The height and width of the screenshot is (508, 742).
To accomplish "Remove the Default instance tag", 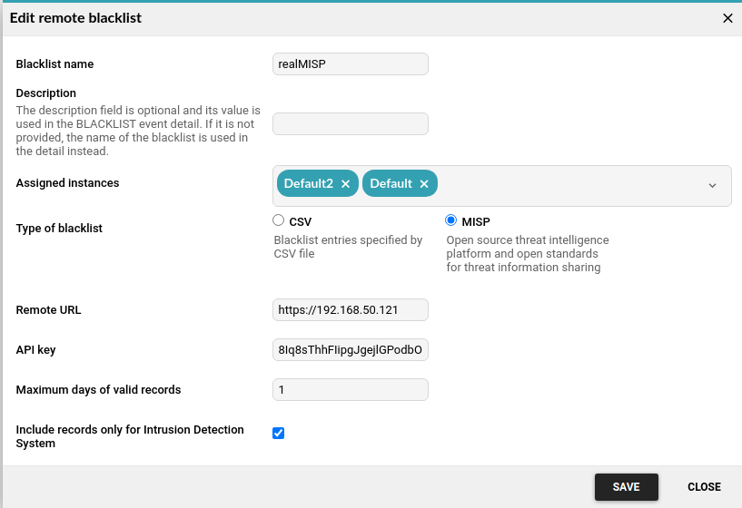I will [x=424, y=184].
